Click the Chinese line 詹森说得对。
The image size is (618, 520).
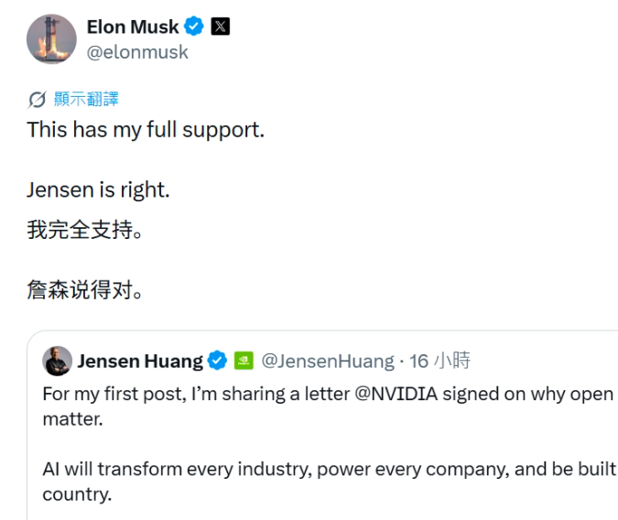(85, 290)
